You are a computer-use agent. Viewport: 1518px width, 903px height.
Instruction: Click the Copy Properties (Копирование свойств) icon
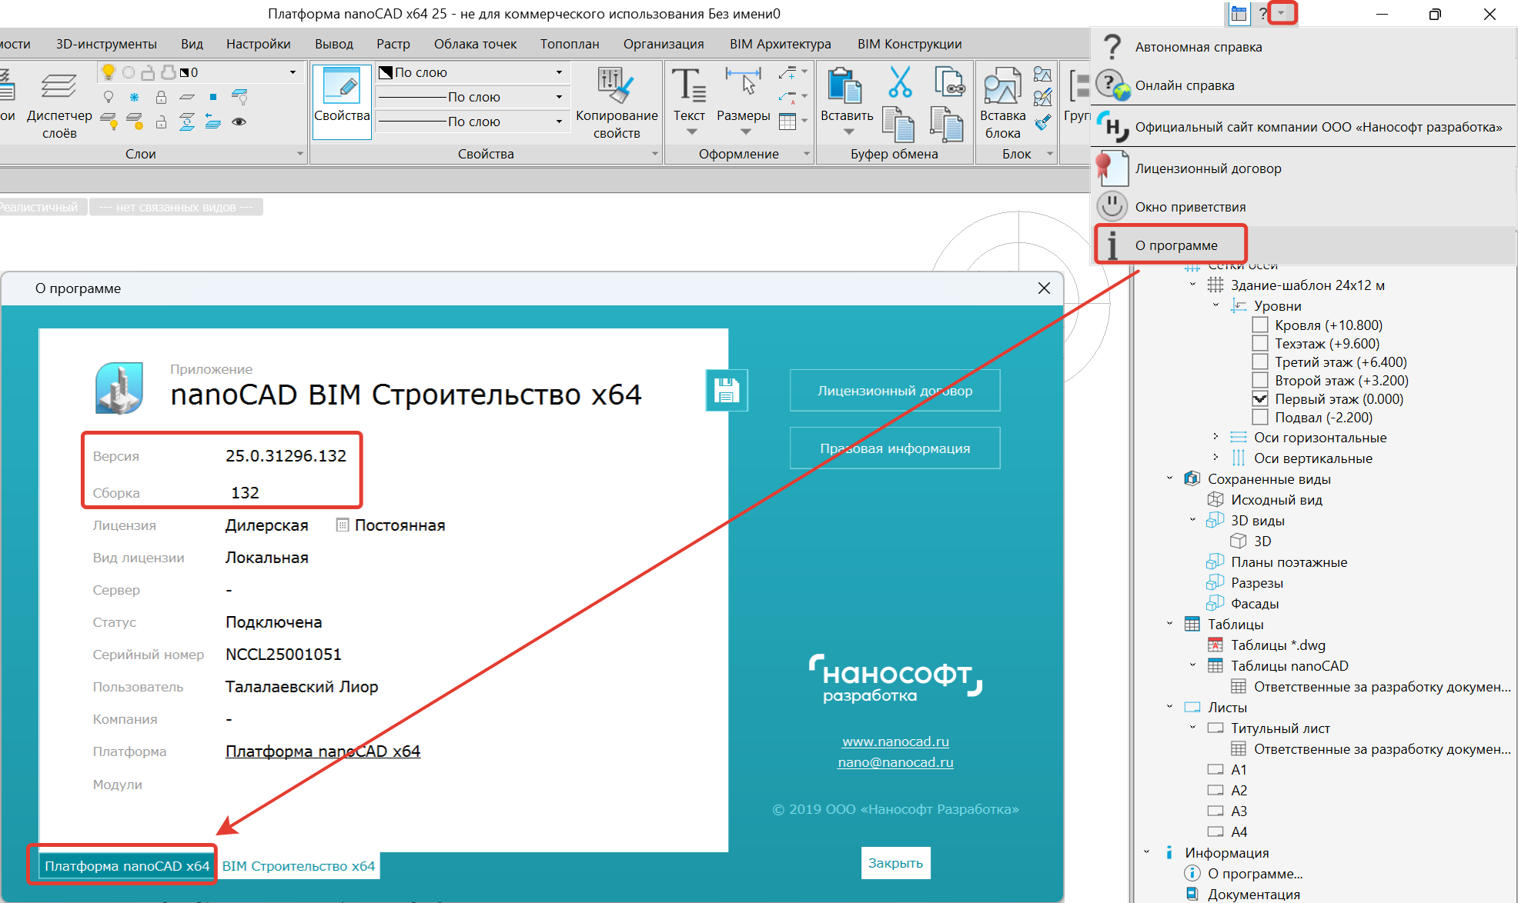coord(616,85)
